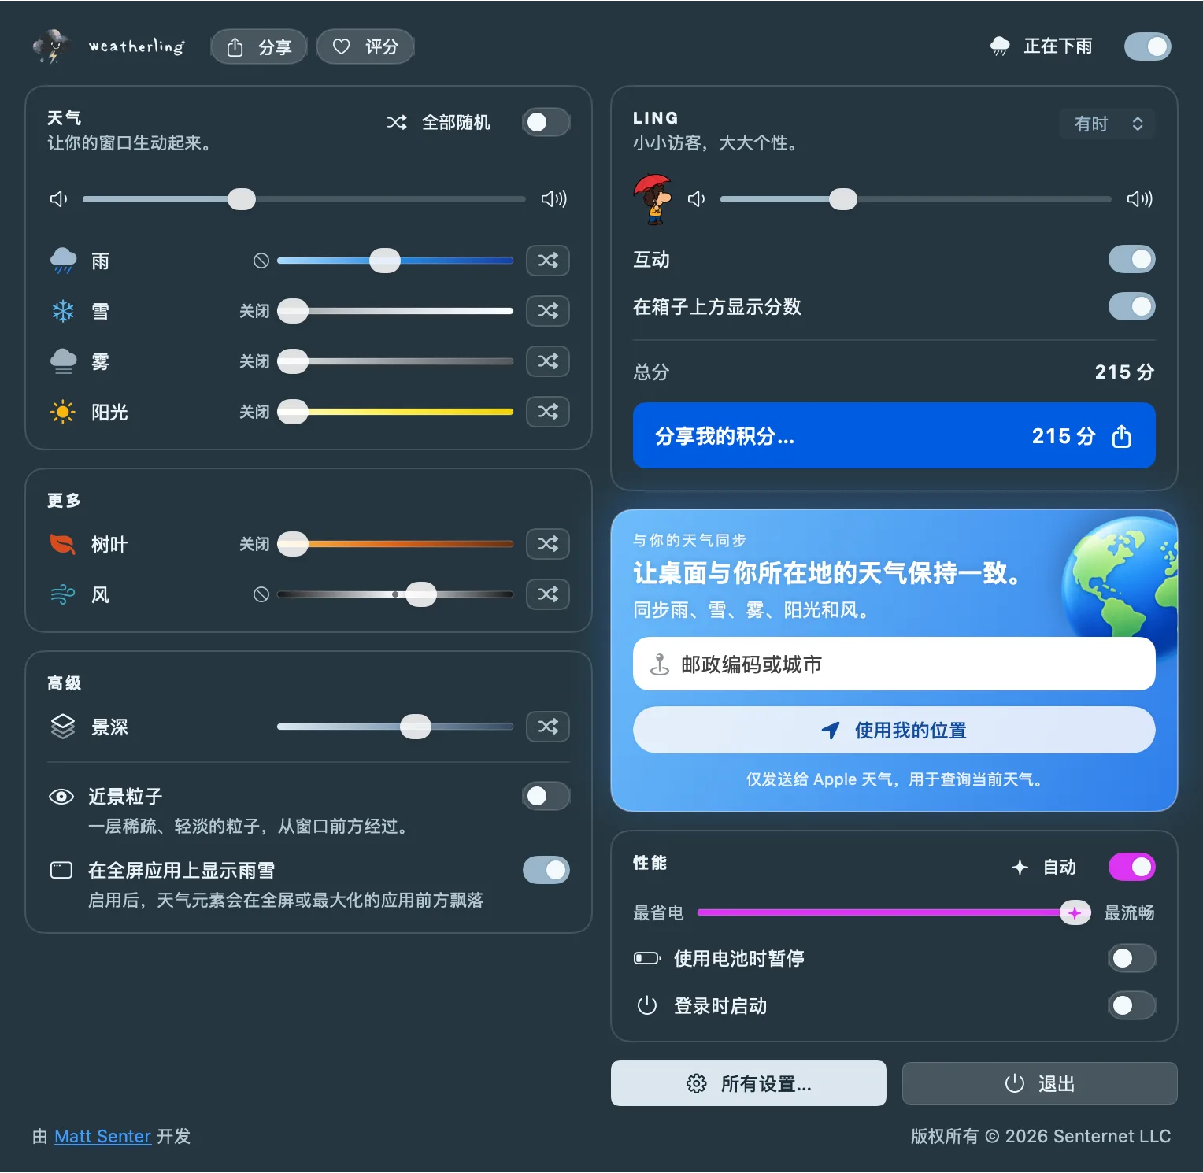Screen dimensions: 1203x1173
Task: Open the Matt Senter link
Action: (102, 1136)
